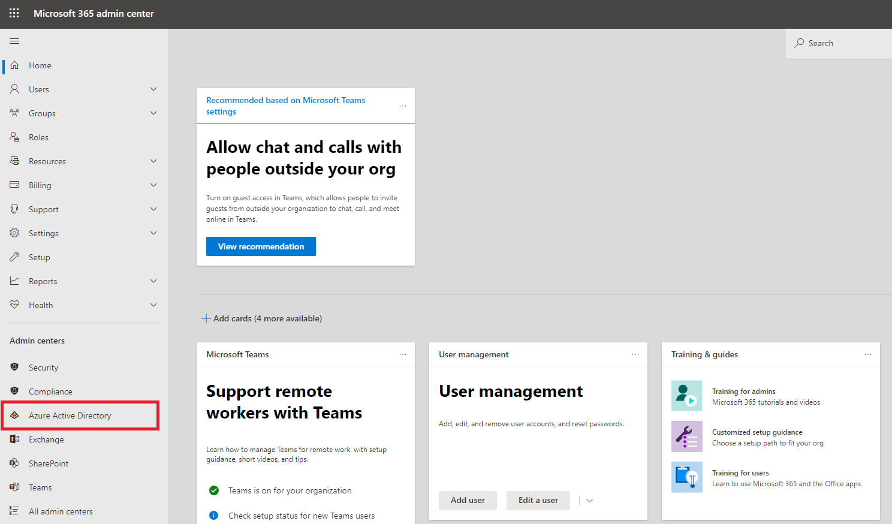This screenshot has height=524, width=892.
Task: Open the app launcher waffle icon
Action: point(14,13)
